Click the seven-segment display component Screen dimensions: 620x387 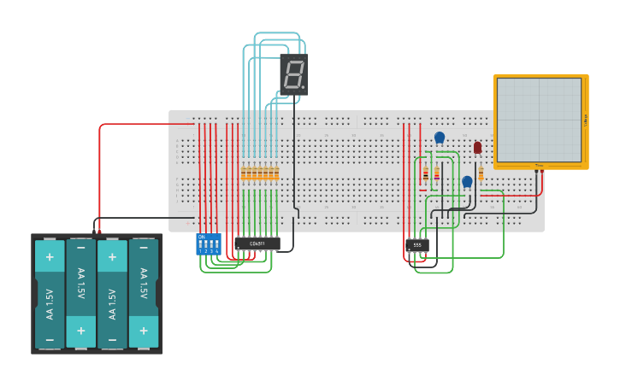293,75
